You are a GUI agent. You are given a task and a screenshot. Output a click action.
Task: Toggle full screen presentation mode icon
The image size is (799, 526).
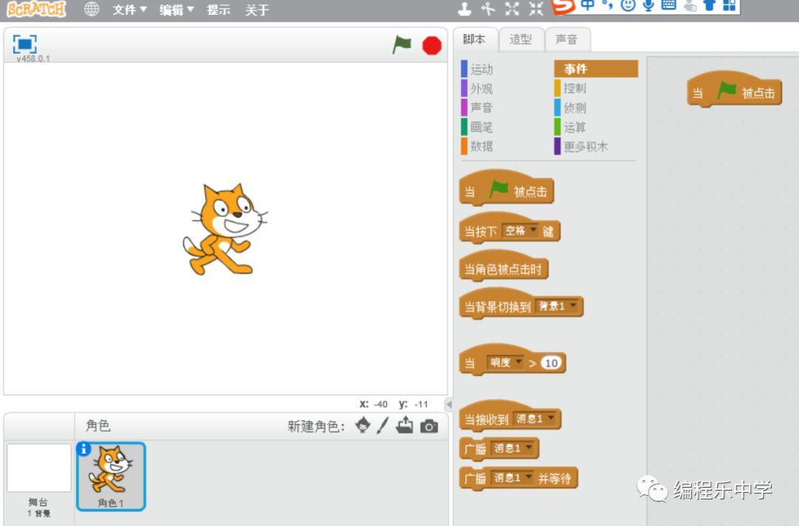(x=24, y=44)
